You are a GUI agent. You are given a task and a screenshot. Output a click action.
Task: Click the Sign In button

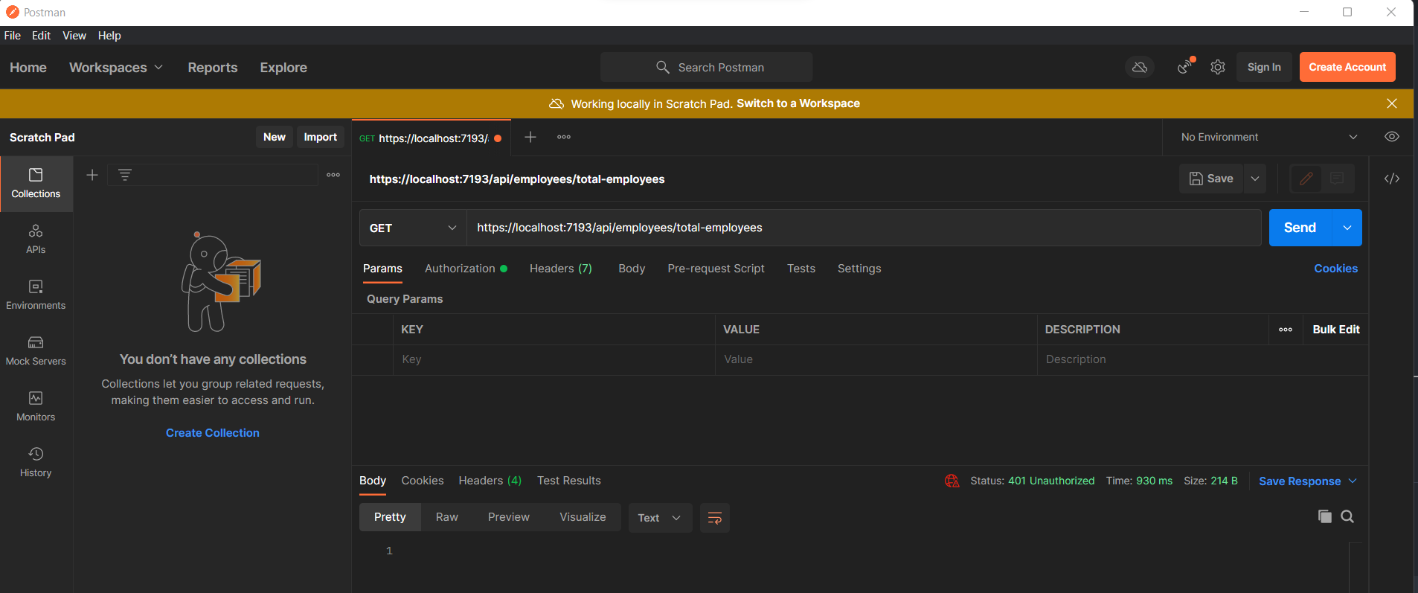point(1264,67)
